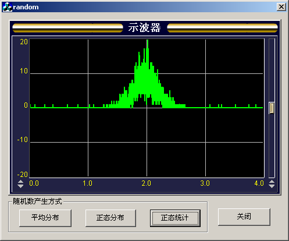Click the -20 y-axis label
Screen dimensions: 289x241
[23, 175]
